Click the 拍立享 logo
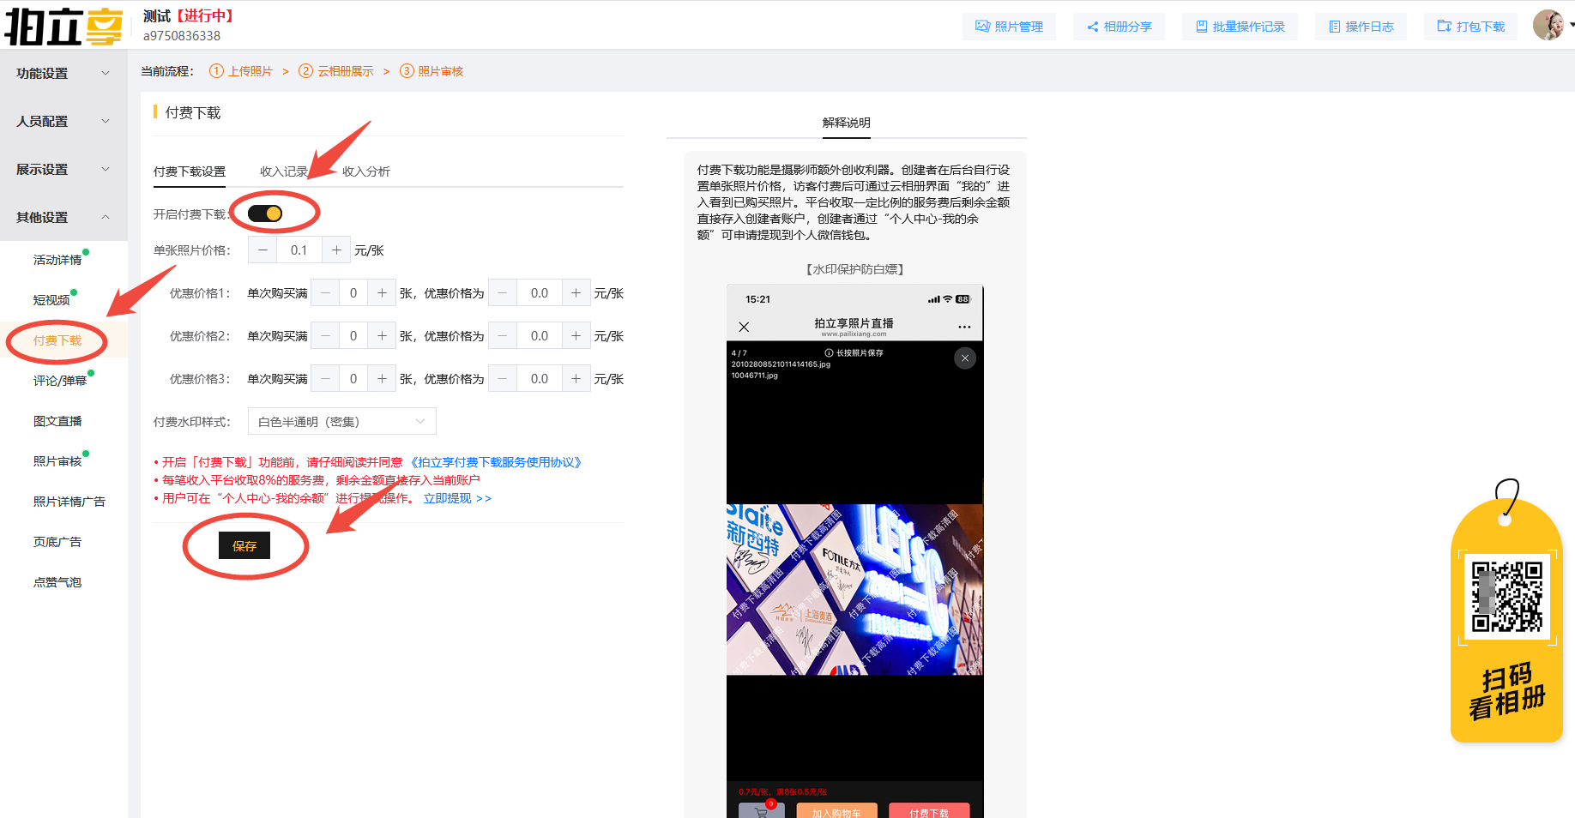This screenshot has width=1575, height=818. 64,26
